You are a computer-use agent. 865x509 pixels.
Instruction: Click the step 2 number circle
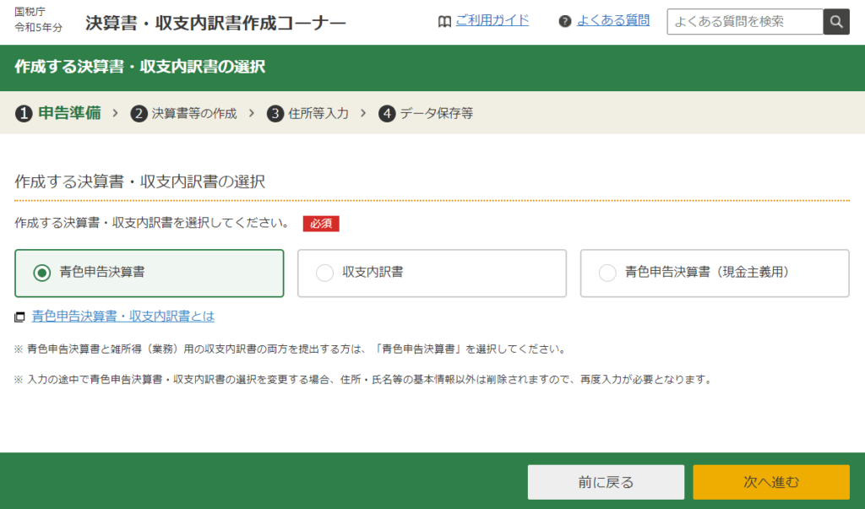point(139,113)
